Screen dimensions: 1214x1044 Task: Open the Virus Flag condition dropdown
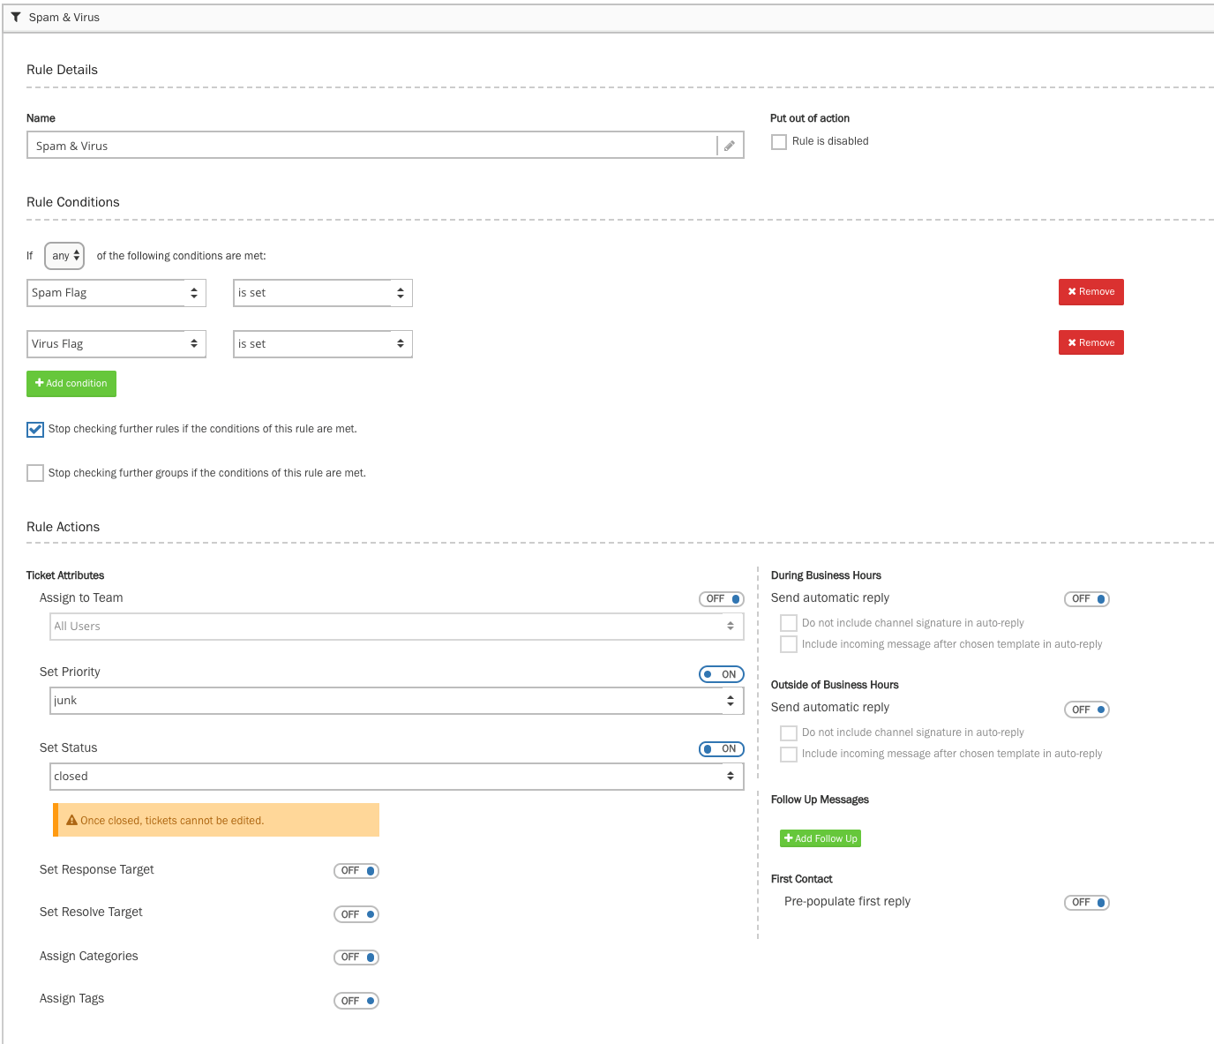tap(116, 344)
